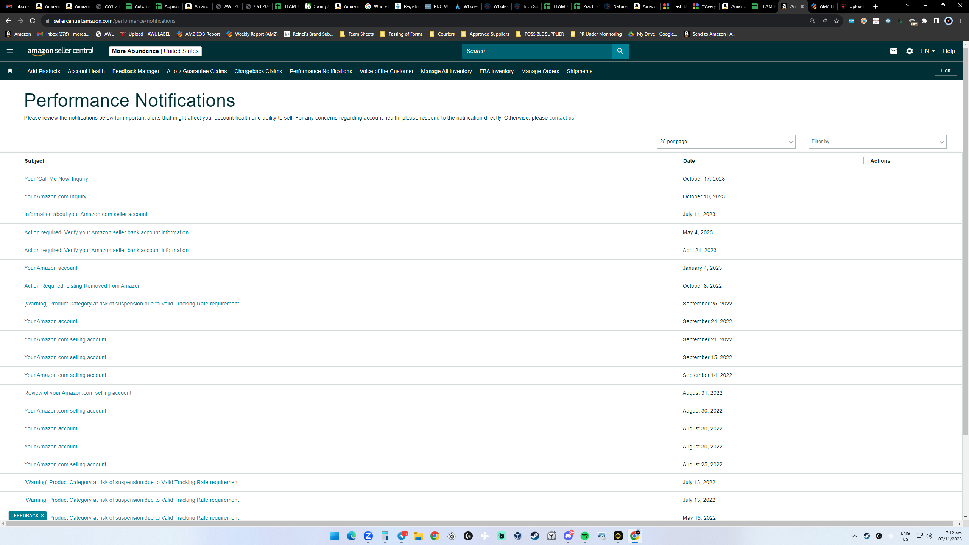Viewport: 969px width, 545px height.
Task: Open the browser zoom magnifier icon
Action: coord(812,21)
